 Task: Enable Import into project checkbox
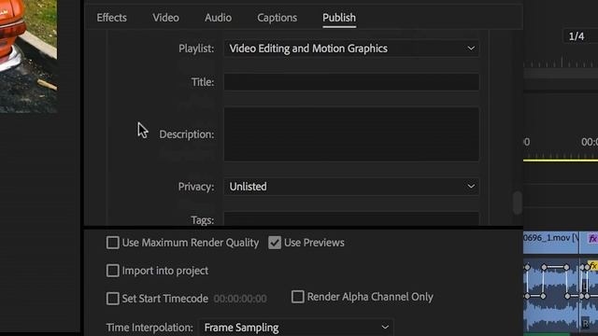112,271
